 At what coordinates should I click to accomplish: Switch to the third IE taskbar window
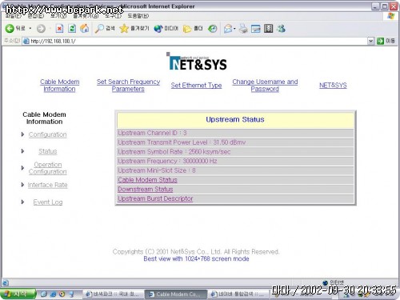239,294
